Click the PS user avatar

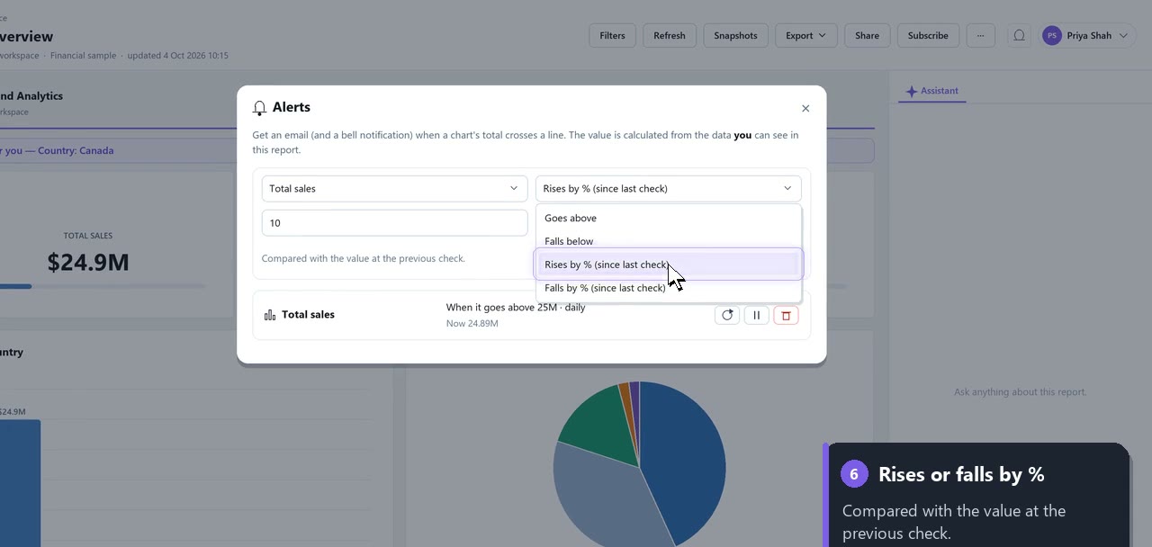1051,35
